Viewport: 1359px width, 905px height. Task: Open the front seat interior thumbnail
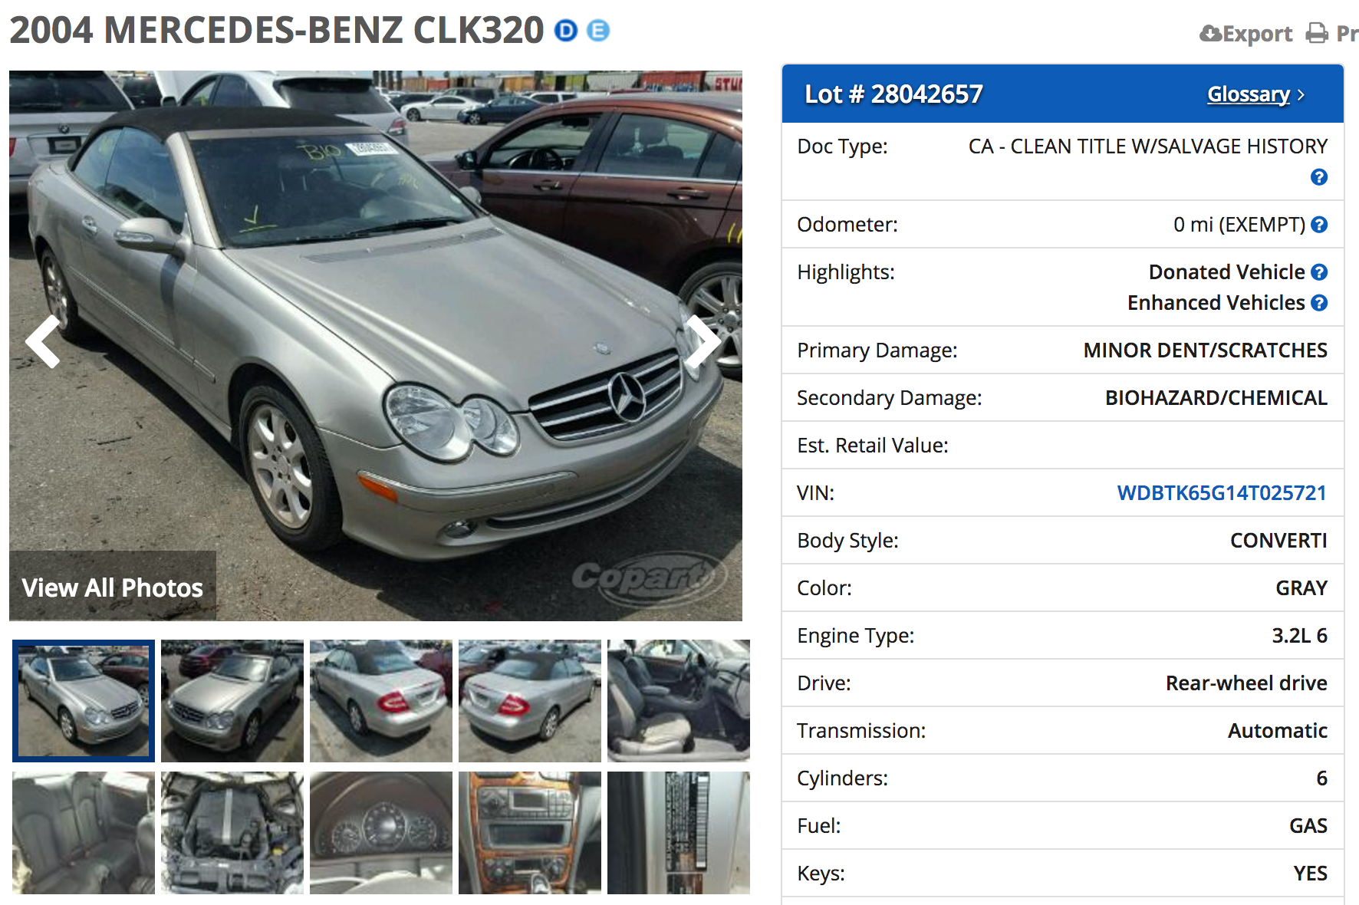tap(679, 701)
